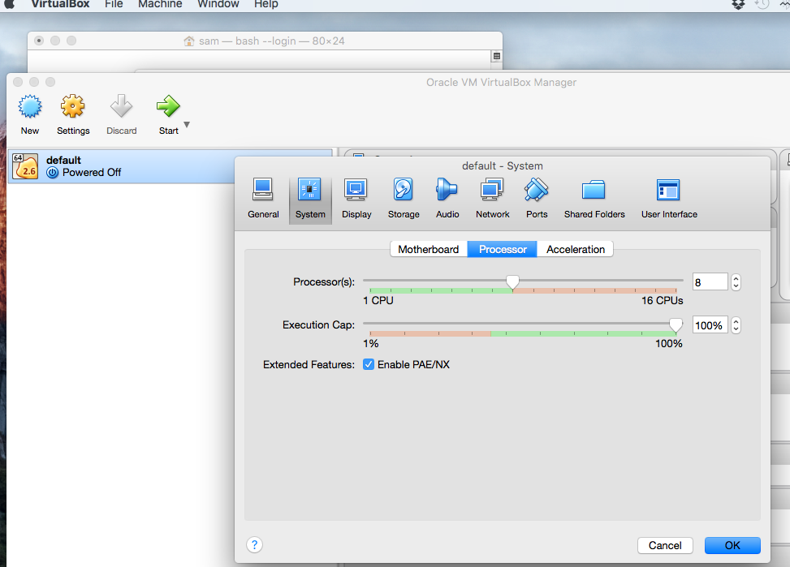This screenshot has height=567, width=790.
Task: Switch to the Motherboard tab
Action: pyautogui.click(x=429, y=249)
